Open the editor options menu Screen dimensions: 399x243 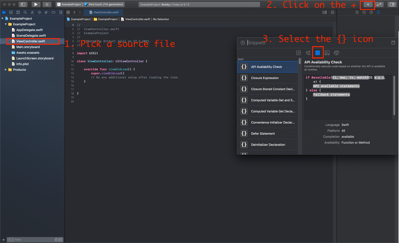click(x=324, y=12)
